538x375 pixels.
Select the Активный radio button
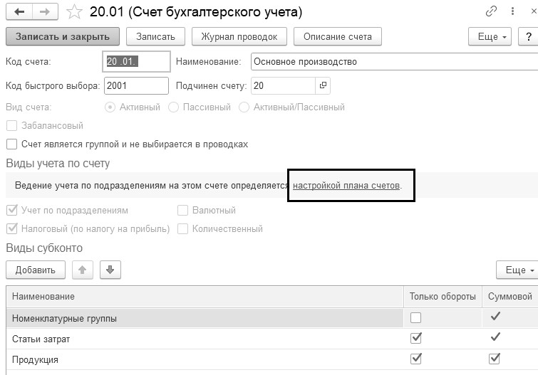click(x=110, y=107)
